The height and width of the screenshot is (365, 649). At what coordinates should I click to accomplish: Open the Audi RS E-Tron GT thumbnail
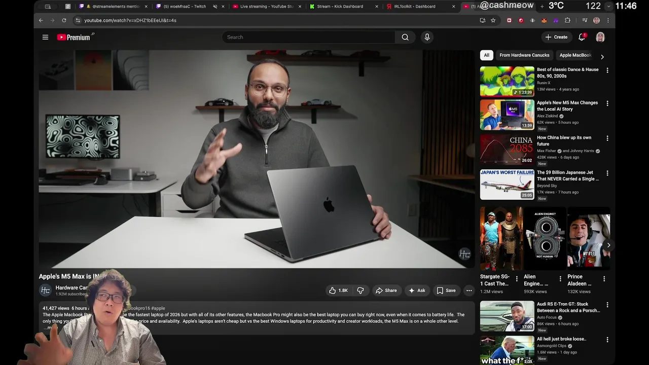point(507,316)
